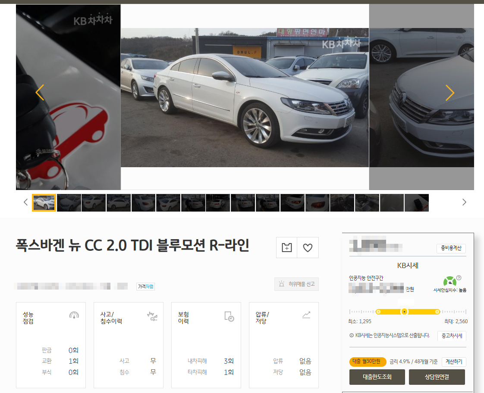Open the main white Volkswagen CC photo

click(x=245, y=98)
